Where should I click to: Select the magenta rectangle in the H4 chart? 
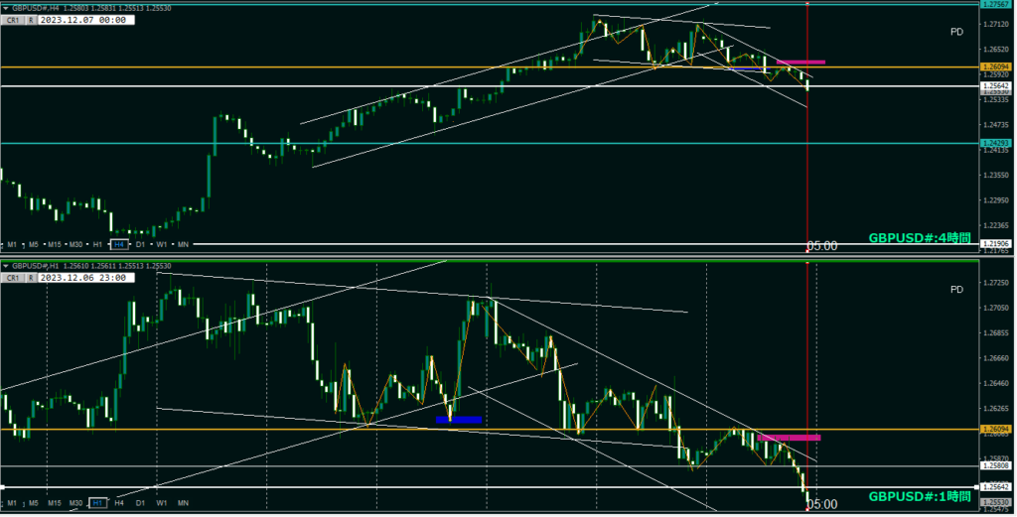[800, 63]
